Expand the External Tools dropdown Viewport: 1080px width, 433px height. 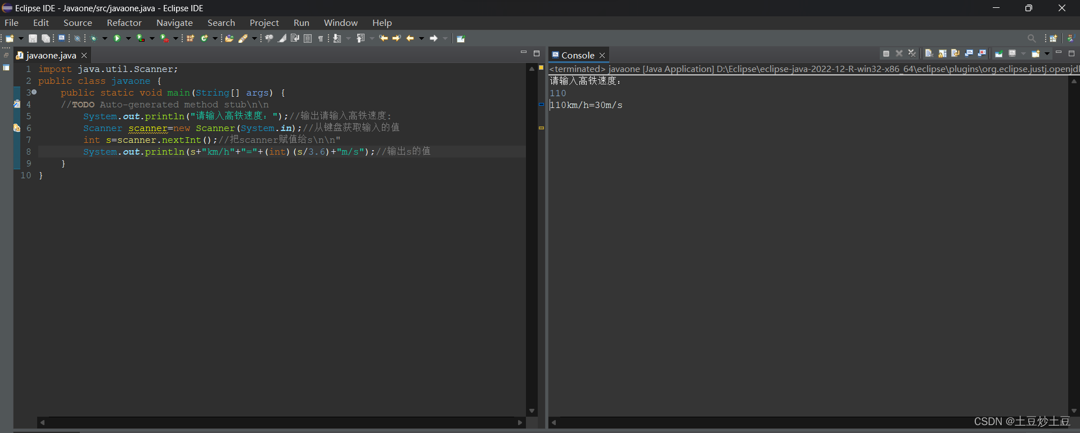(x=175, y=38)
